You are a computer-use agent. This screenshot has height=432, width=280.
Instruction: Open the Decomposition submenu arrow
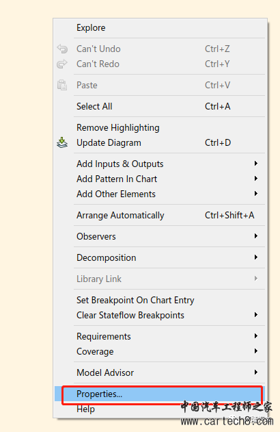[x=256, y=257]
